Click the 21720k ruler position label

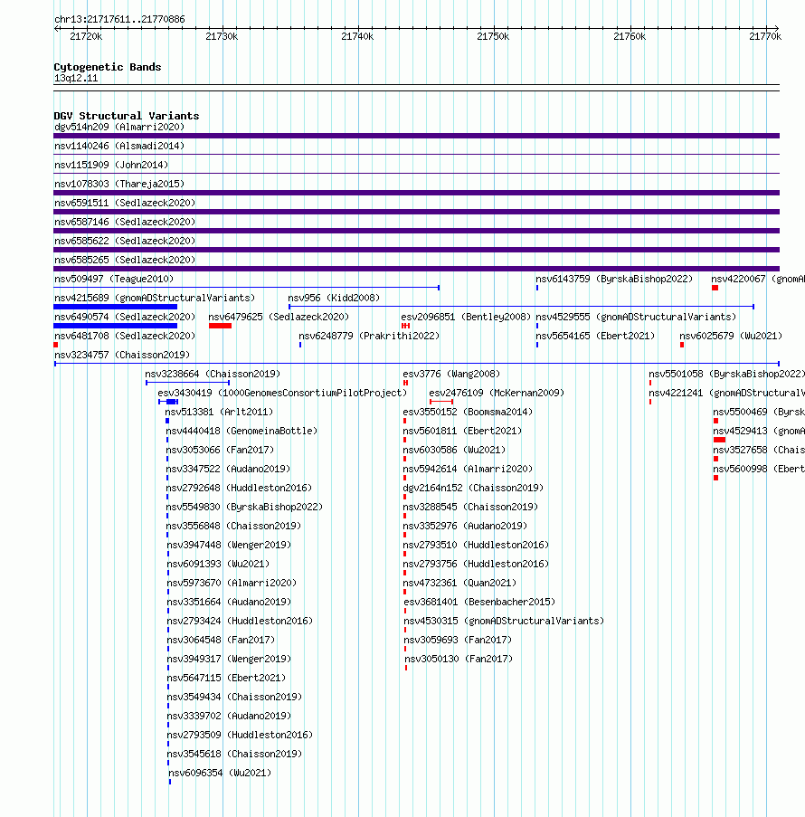point(86,36)
